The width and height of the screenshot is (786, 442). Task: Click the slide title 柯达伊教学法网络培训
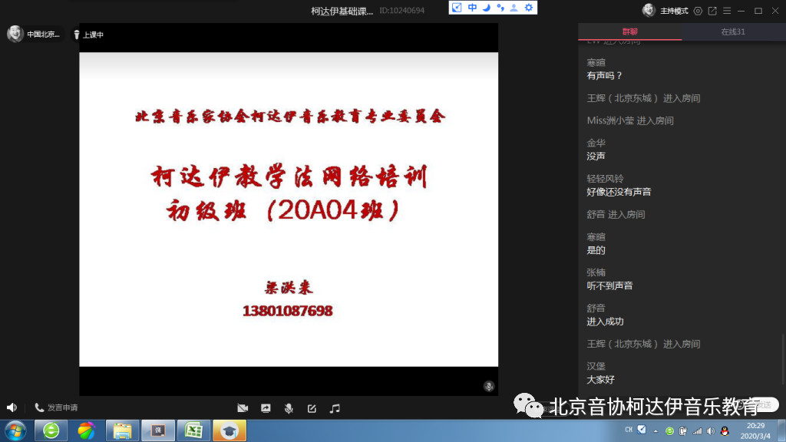point(289,176)
